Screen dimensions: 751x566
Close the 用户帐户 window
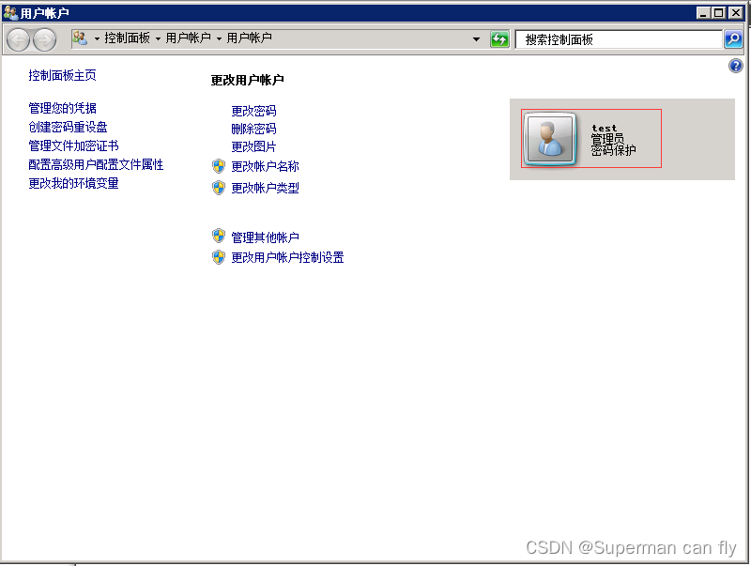[736, 13]
